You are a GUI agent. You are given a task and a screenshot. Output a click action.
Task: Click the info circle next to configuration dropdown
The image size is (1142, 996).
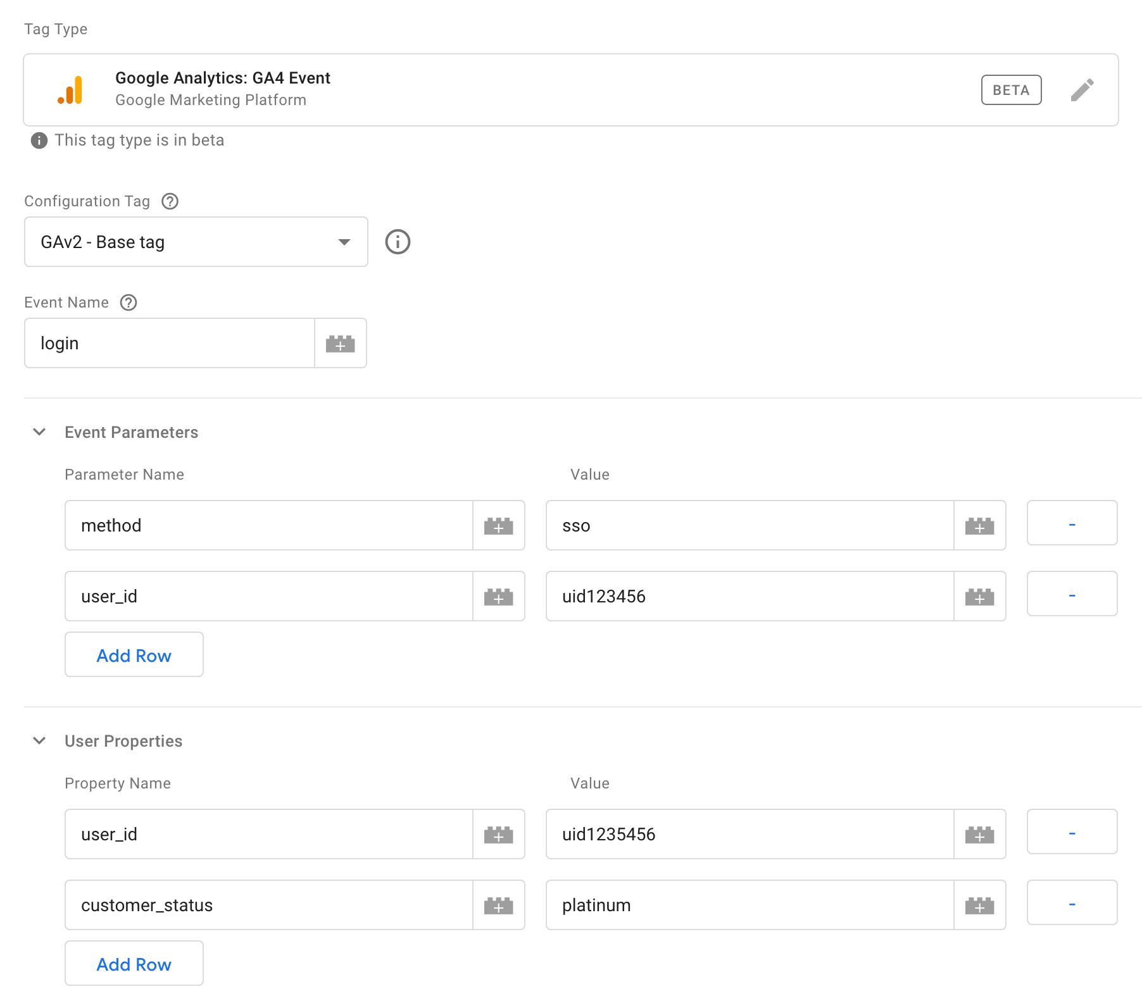pos(398,242)
